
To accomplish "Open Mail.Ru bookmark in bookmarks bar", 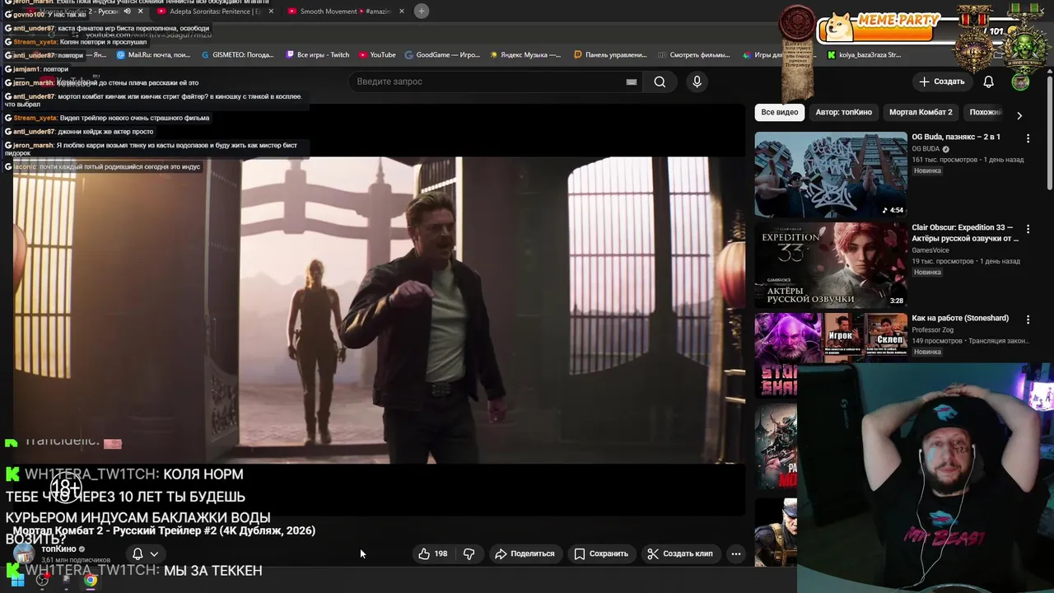I will [153, 55].
